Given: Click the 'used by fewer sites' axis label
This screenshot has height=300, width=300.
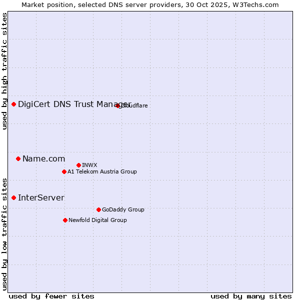Looking at the screenshot, I should tap(51, 296).
